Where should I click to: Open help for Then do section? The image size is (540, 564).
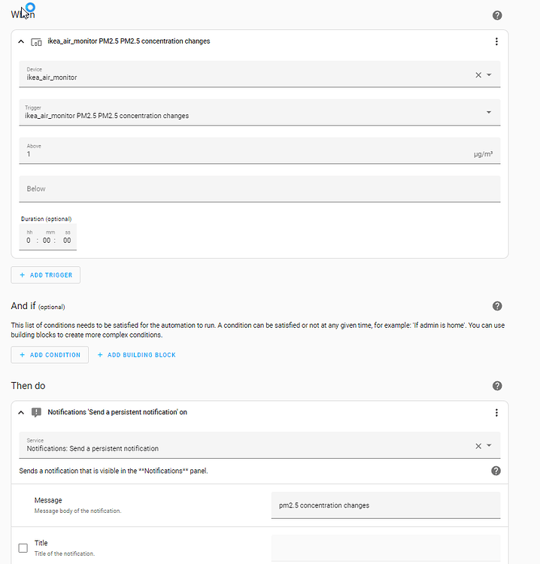pos(497,386)
